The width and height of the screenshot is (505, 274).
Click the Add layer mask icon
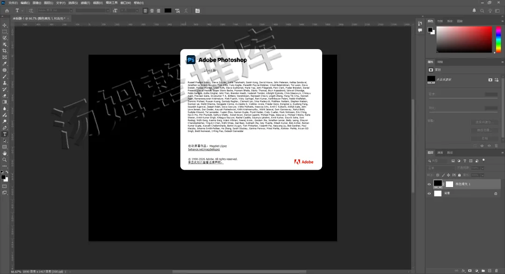(x=470, y=271)
